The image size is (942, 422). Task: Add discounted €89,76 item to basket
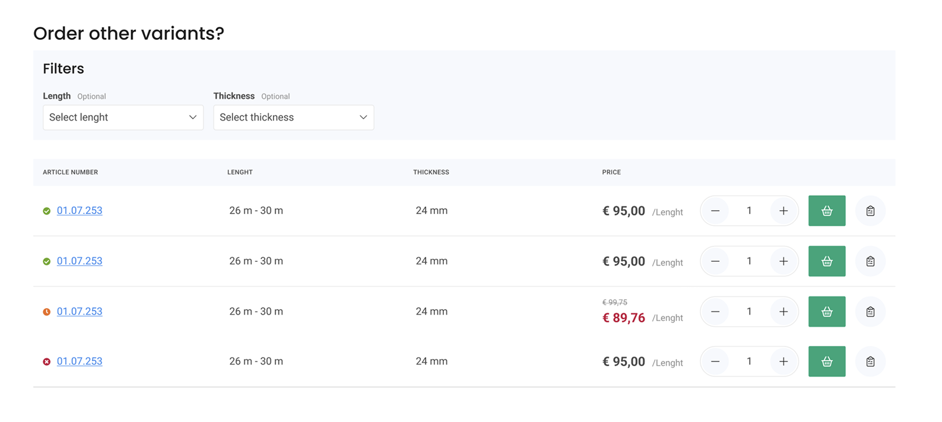[827, 312]
